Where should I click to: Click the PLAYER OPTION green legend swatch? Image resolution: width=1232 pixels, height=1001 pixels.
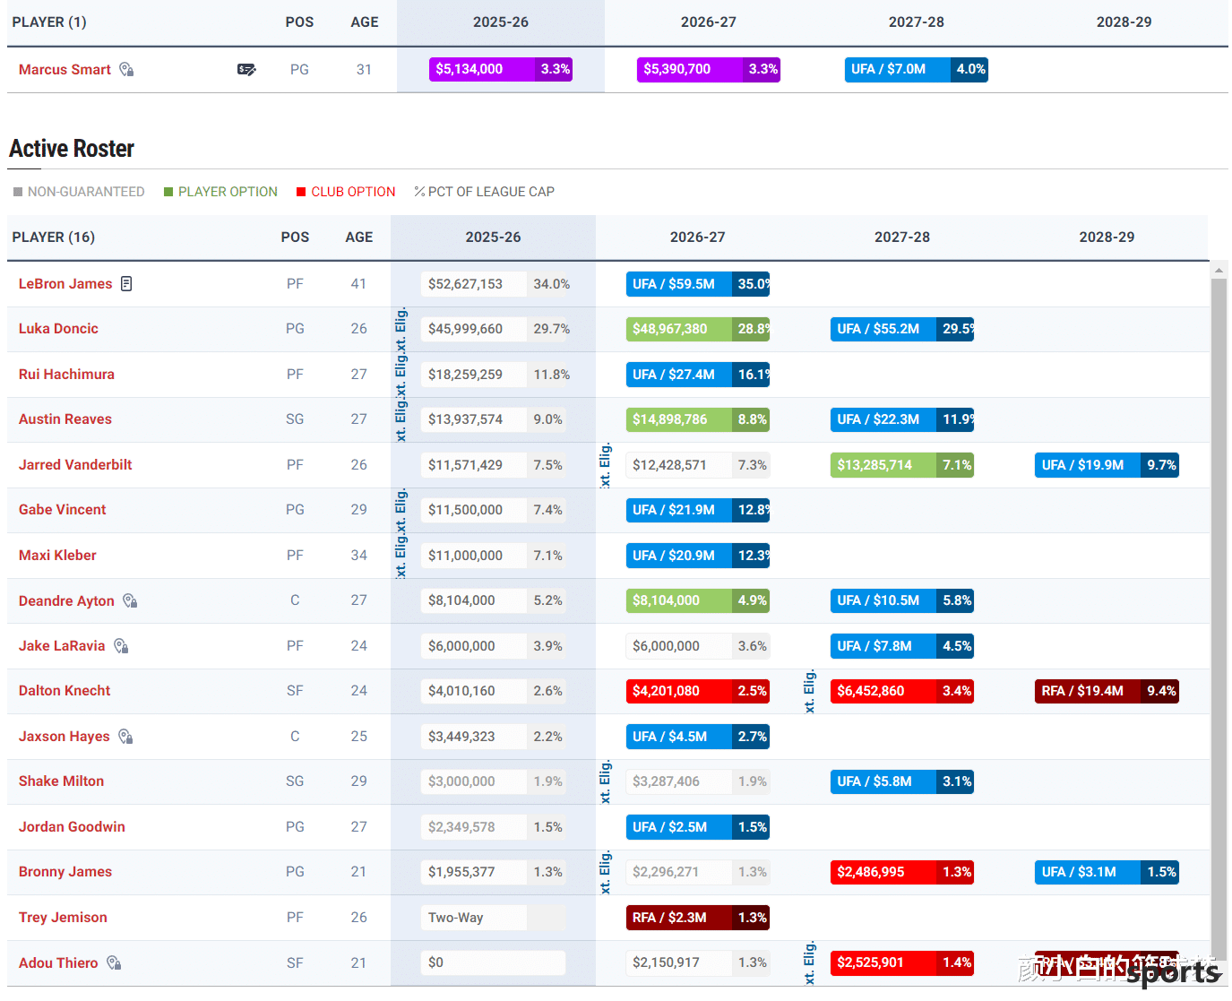click(x=168, y=192)
